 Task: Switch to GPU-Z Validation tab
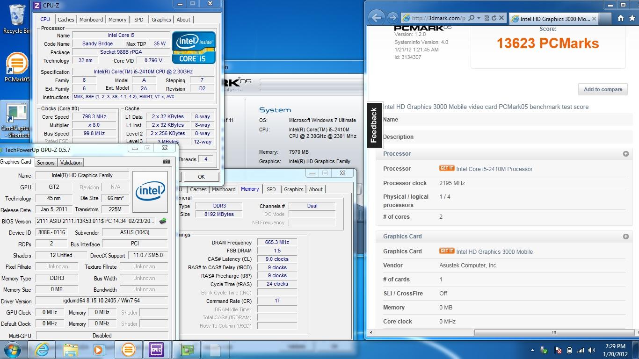click(x=71, y=163)
